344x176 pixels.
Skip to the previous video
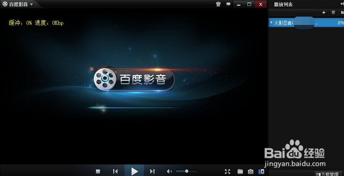115,171
